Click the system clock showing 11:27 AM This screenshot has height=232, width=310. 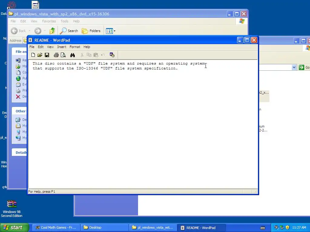click(299, 227)
